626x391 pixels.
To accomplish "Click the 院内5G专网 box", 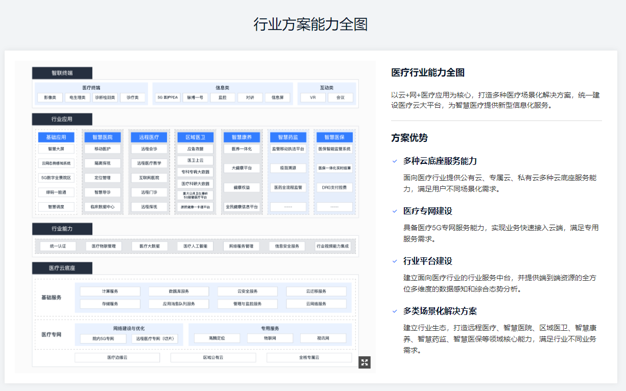I will (103, 338).
